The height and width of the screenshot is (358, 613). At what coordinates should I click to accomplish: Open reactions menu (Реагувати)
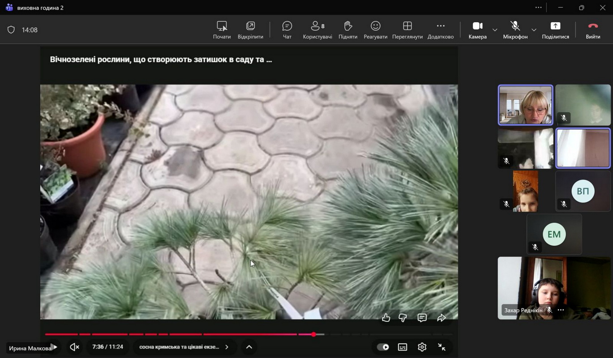click(375, 30)
